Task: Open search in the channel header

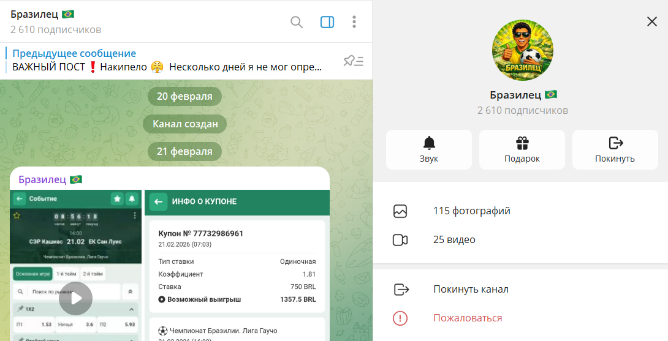Action: click(x=297, y=22)
